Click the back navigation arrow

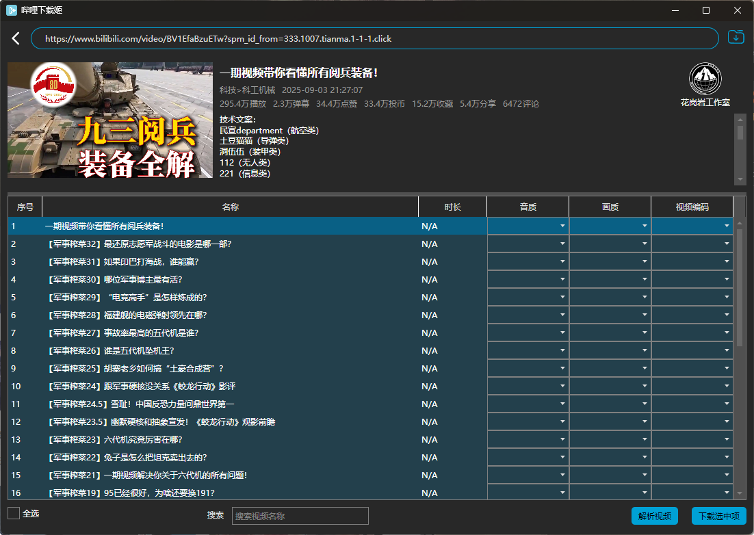point(15,38)
